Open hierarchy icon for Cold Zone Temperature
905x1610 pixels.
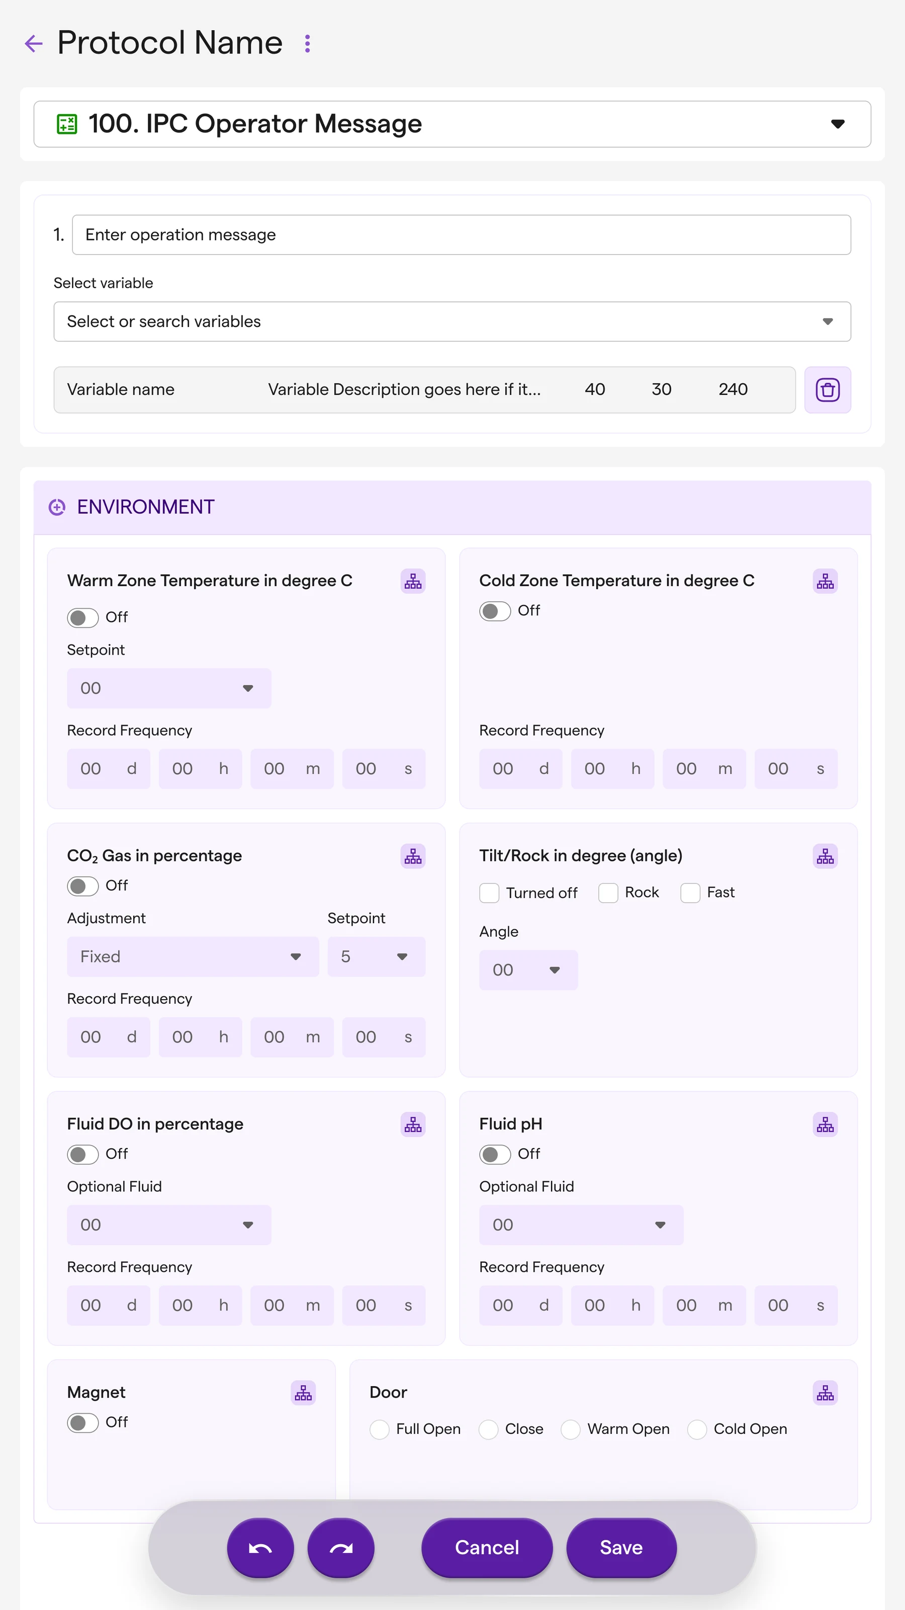coord(825,581)
